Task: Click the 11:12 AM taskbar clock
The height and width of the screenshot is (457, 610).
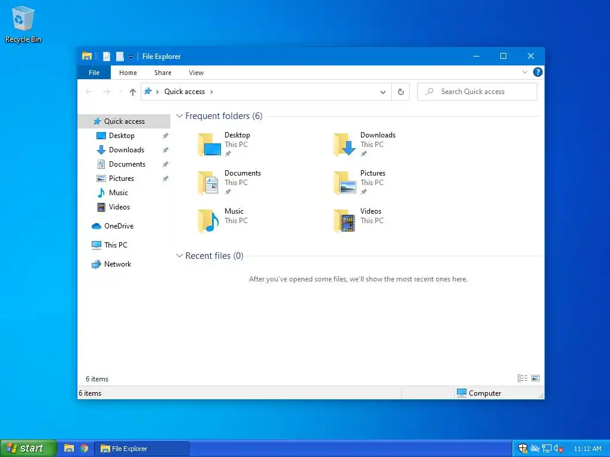Action: (587, 449)
